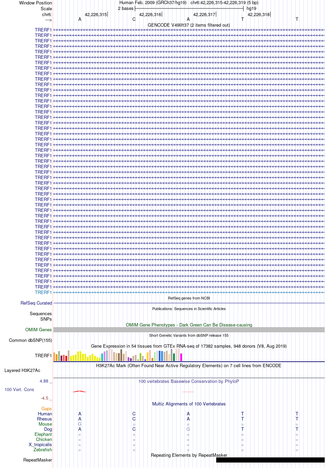The image size is (325, 468).
Task: Click the gray OMIM Genes bar
Action: pyautogui.click(x=189, y=330)
